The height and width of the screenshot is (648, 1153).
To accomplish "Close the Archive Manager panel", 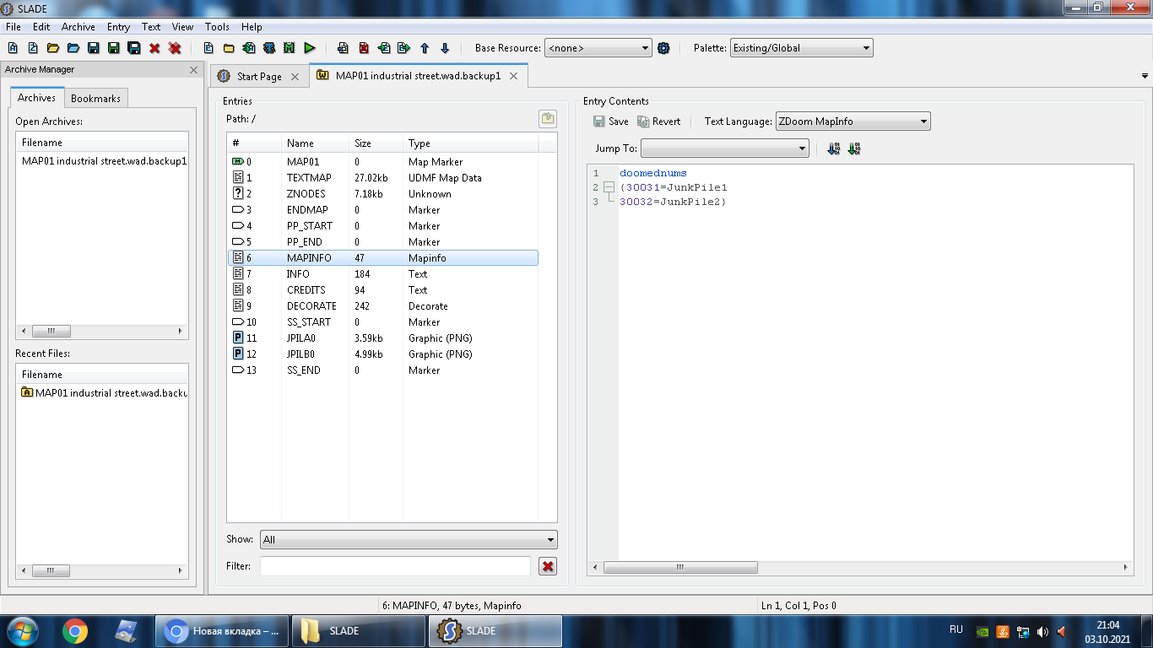I will (x=193, y=70).
